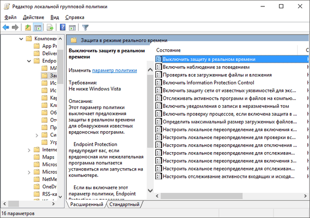
Task: Go up one level folder icon
Action: [x=28, y=27]
